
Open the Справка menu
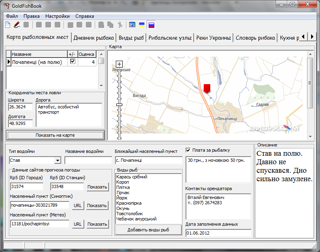coord(85,16)
